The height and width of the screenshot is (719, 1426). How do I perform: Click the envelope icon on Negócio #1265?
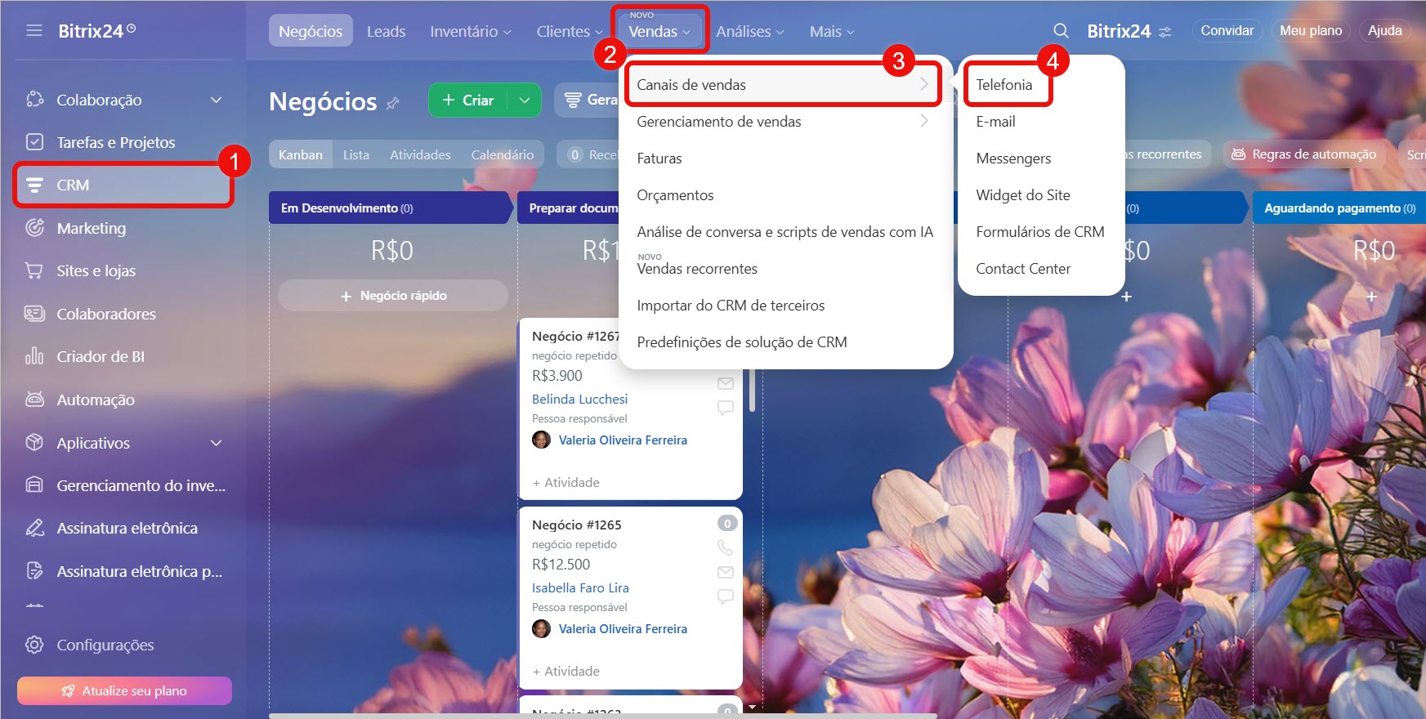click(725, 572)
